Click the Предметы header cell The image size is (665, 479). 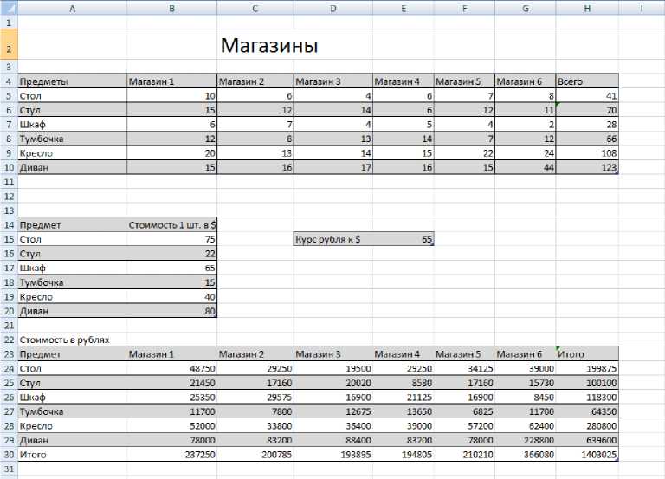click(72, 81)
